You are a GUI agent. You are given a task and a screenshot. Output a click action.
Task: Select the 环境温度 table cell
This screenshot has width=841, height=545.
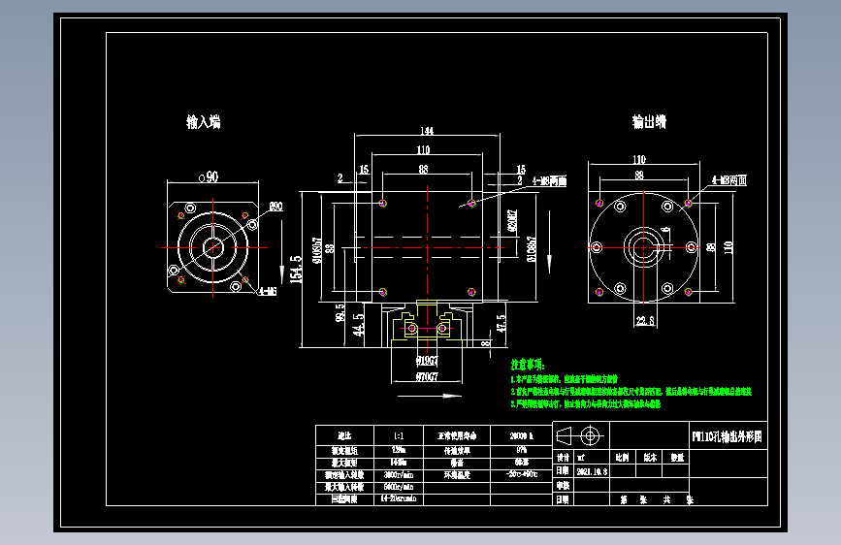(x=457, y=475)
